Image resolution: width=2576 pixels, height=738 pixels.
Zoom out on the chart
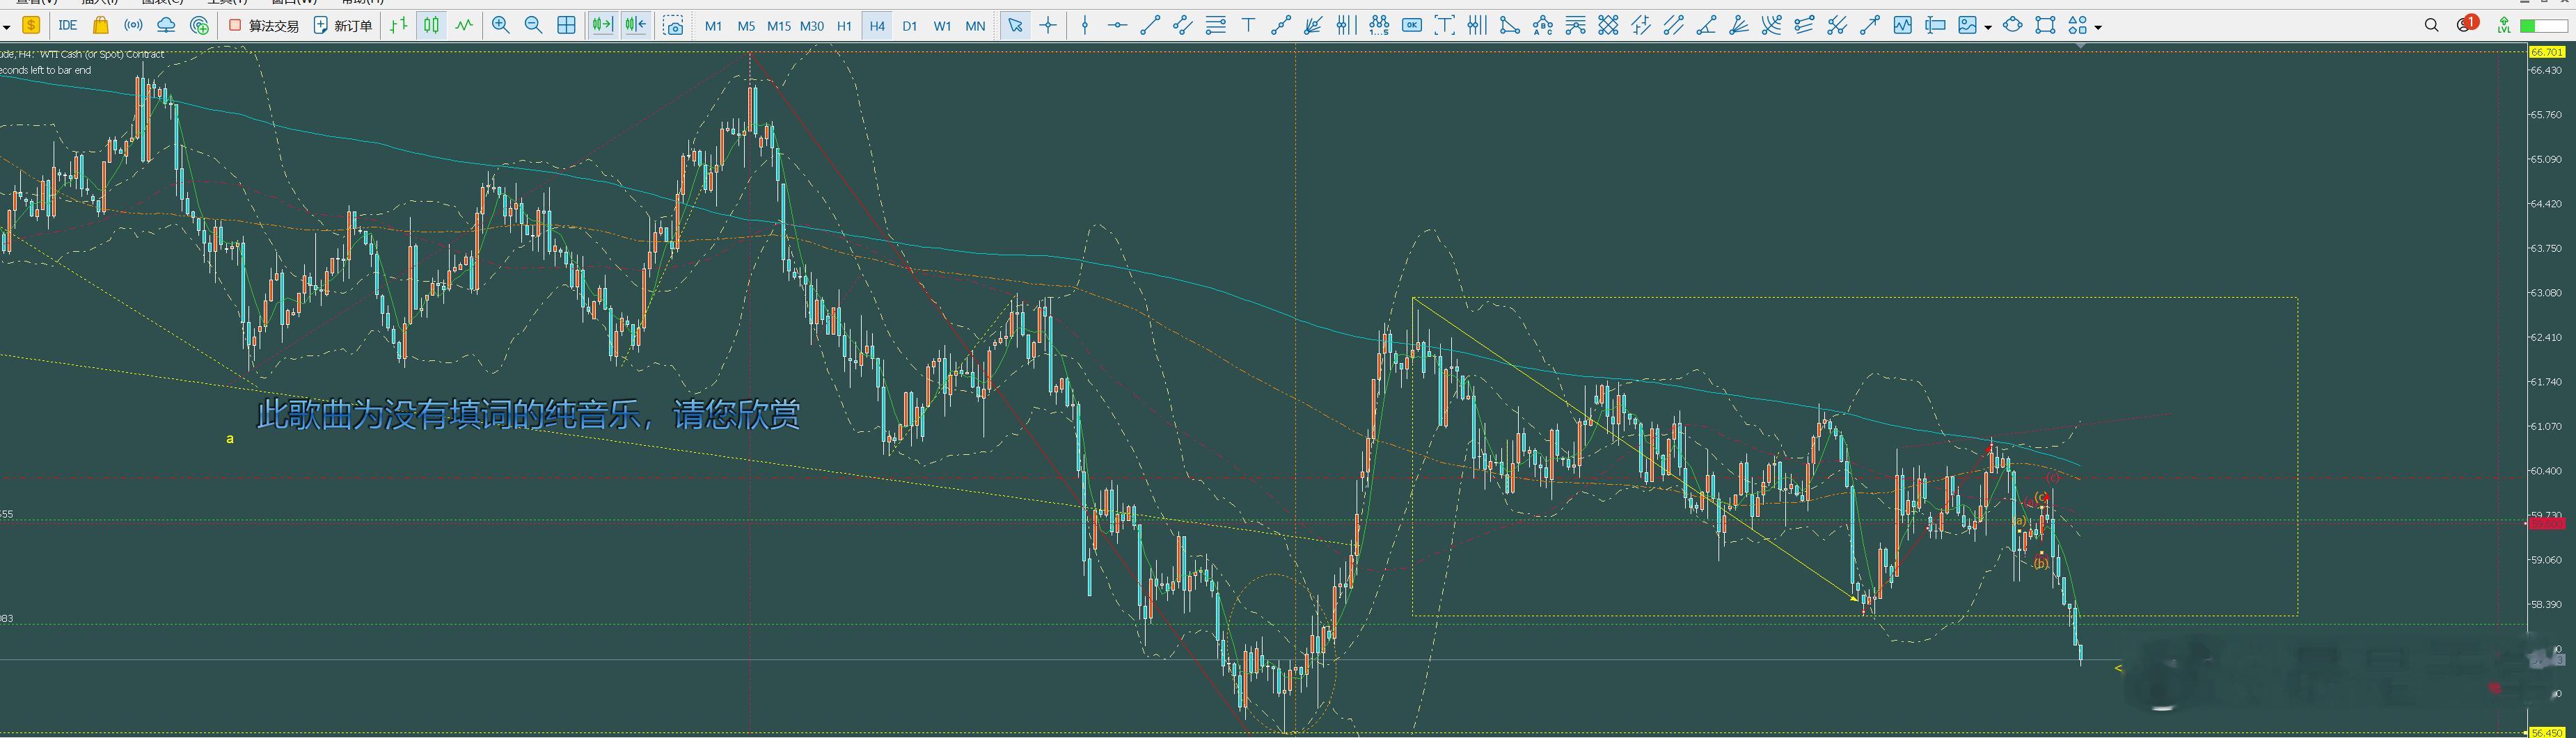[534, 25]
